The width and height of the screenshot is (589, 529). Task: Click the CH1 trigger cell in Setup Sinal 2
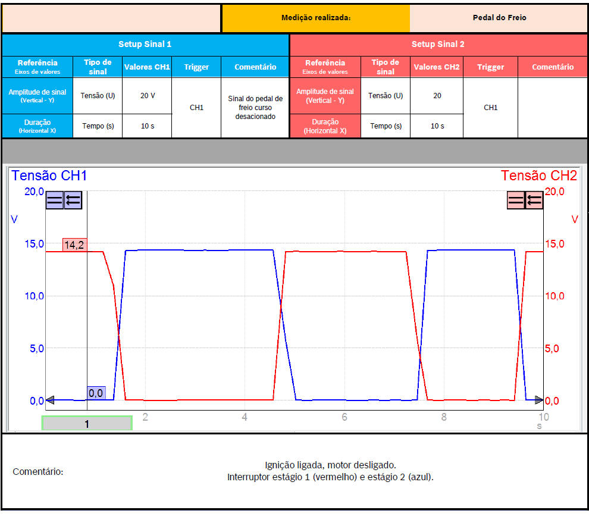click(490, 108)
